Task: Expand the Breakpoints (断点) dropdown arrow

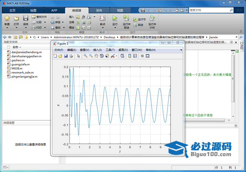Action: [x=103, y=28]
